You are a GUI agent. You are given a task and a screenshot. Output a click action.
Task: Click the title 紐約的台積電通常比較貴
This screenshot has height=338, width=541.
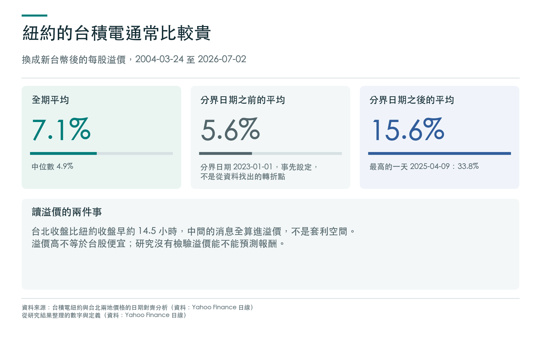(x=117, y=33)
